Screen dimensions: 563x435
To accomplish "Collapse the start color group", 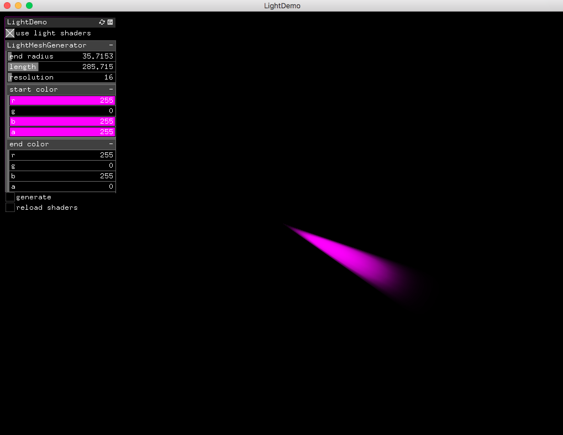I will (x=111, y=89).
